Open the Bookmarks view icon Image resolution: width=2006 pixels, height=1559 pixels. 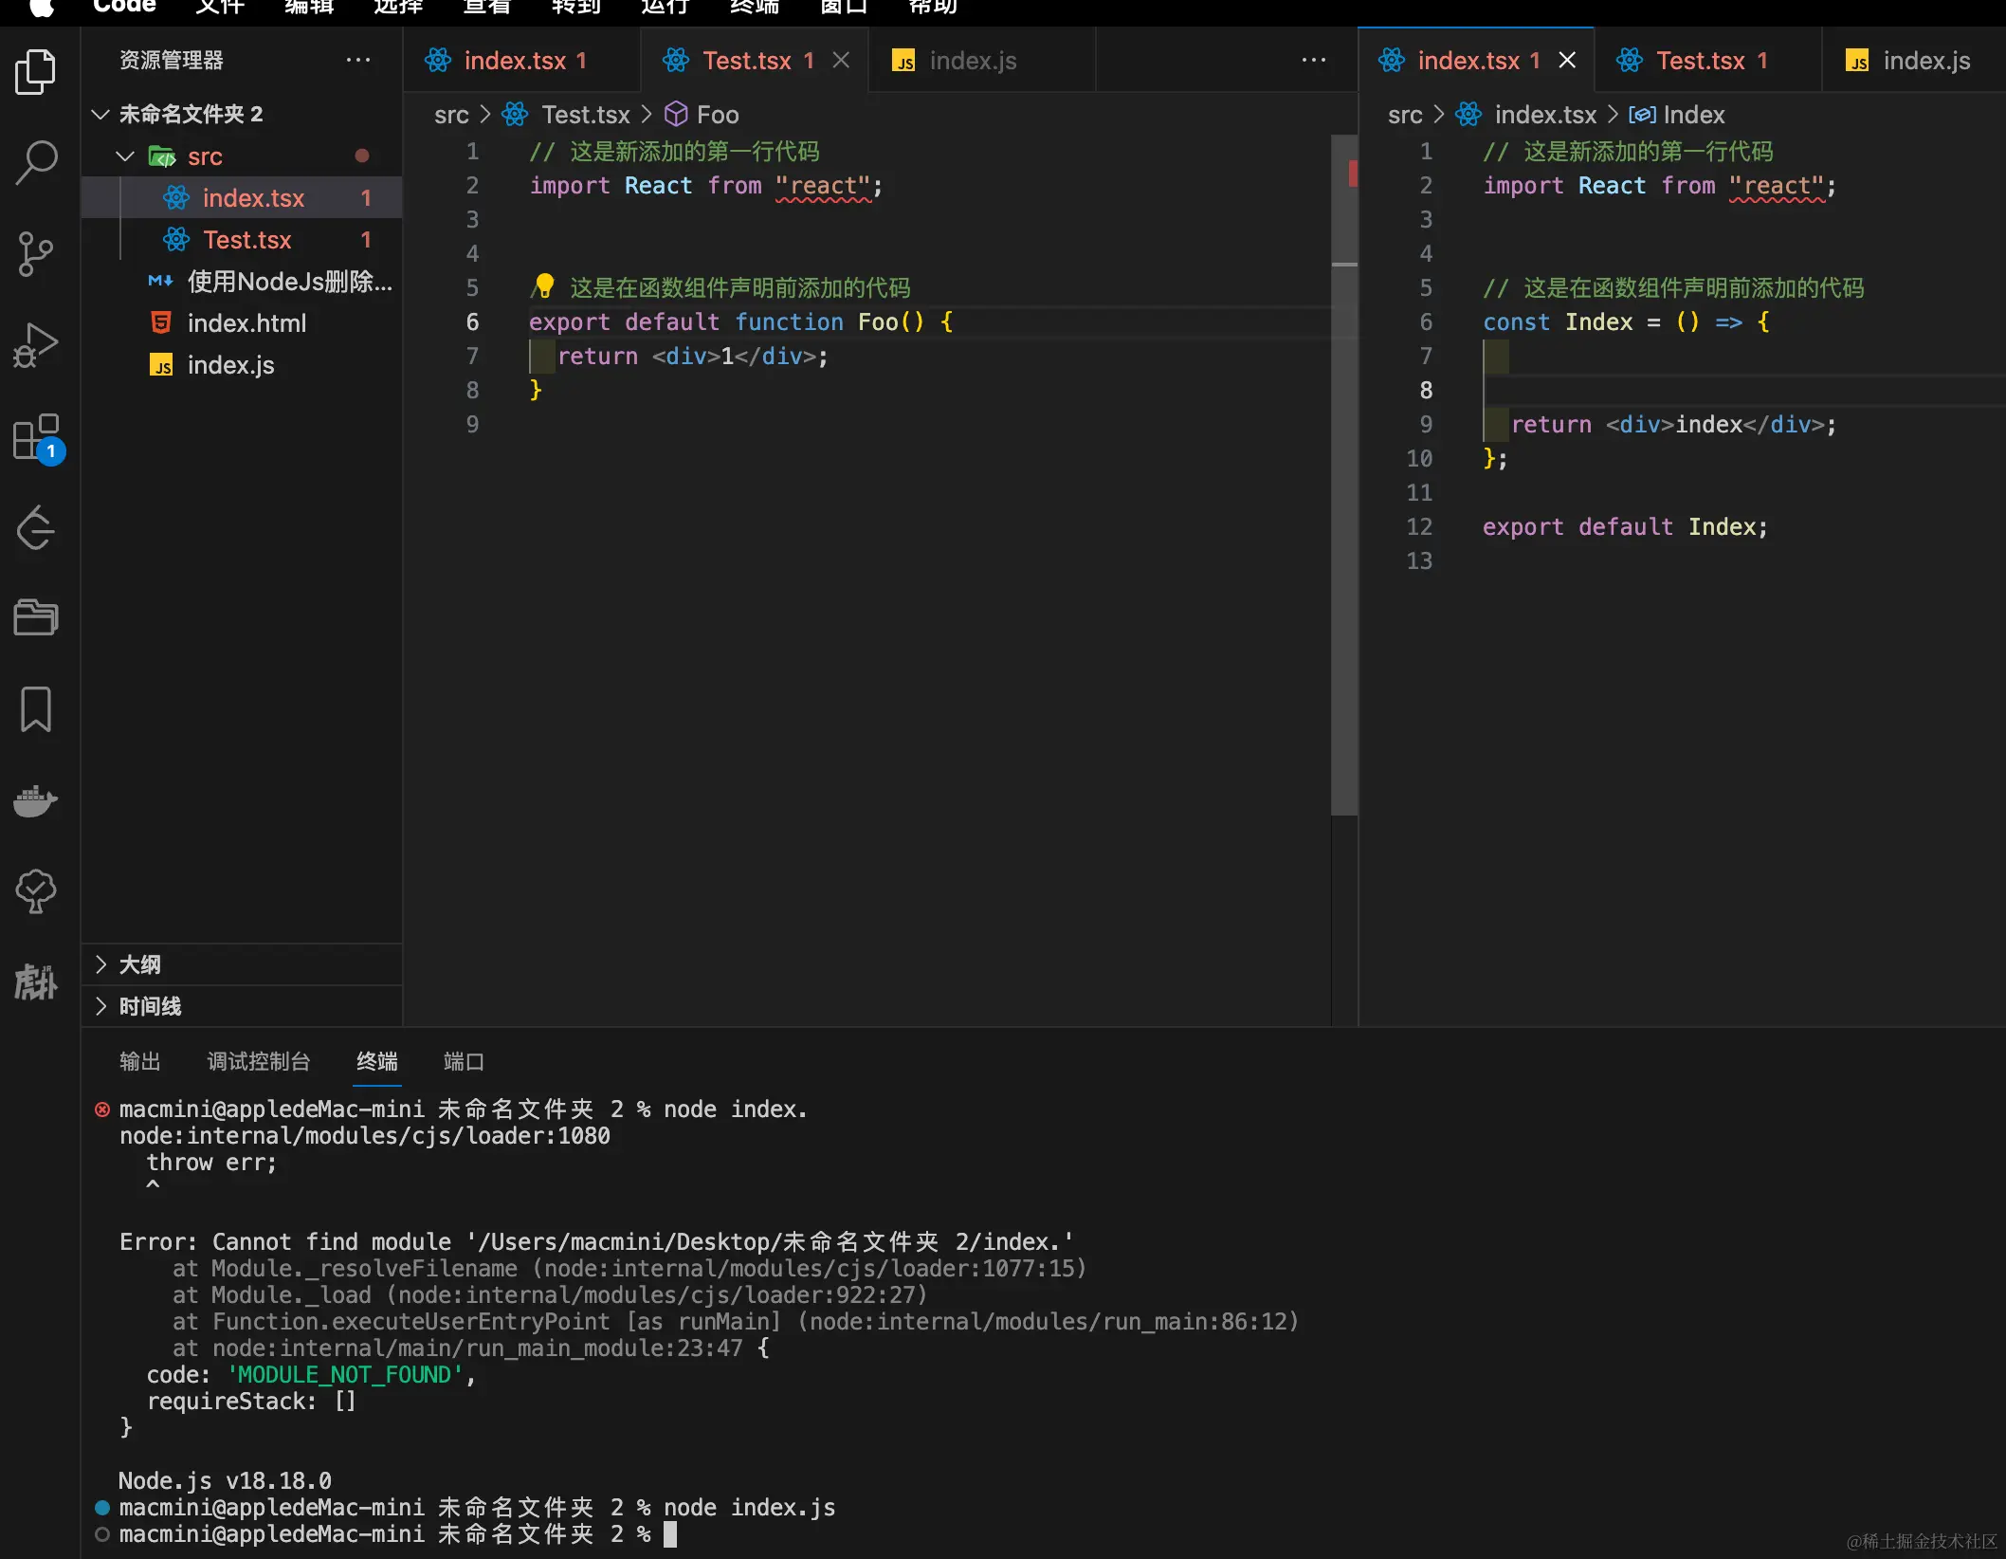tap(37, 709)
